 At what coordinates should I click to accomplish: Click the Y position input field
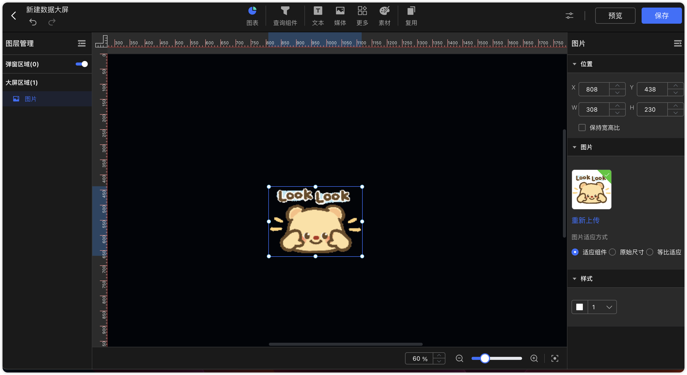click(x=652, y=89)
